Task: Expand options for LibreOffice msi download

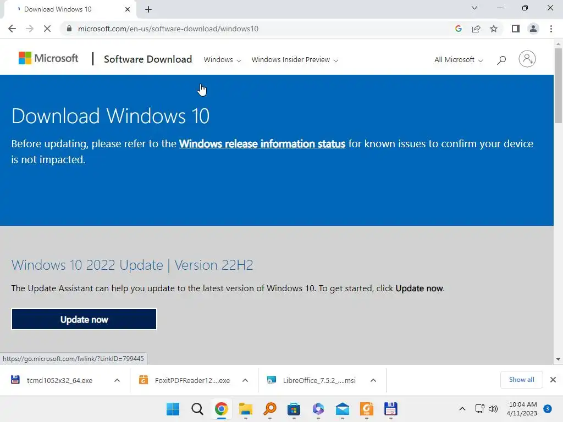Action: pos(373,380)
